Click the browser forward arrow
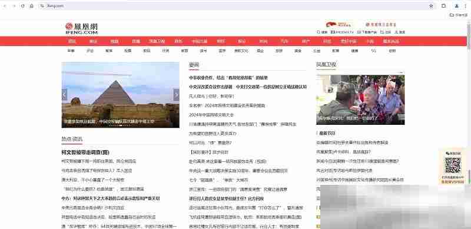Image resolution: width=471 pixels, height=229 pixels. click(14, 6)
